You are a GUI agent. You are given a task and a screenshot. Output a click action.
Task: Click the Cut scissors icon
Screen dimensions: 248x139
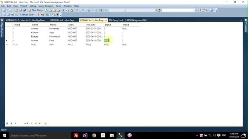[63, 10]
